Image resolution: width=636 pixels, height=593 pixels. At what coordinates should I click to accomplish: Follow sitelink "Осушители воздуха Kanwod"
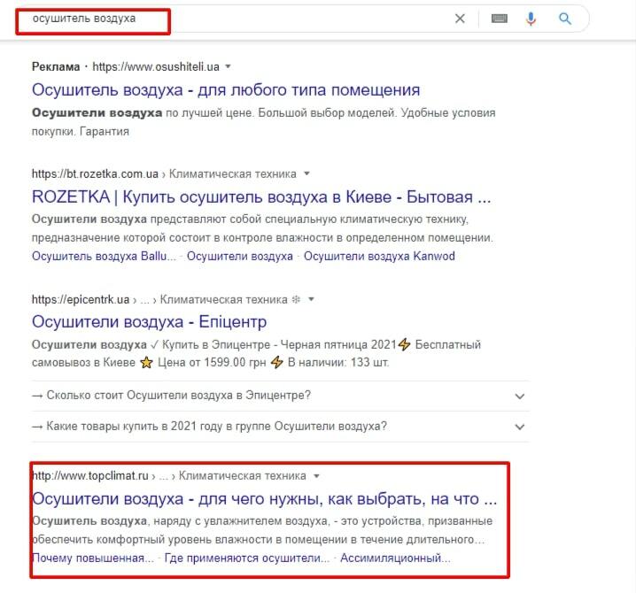(x=379, y=256)
